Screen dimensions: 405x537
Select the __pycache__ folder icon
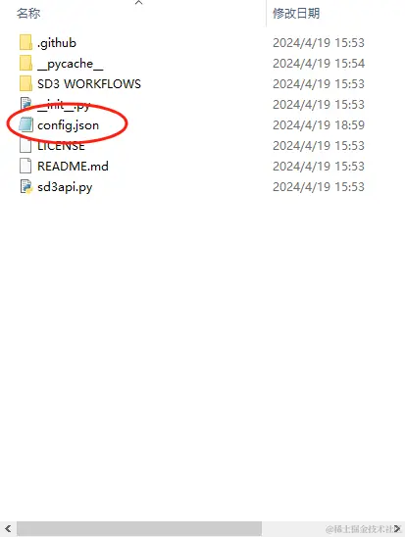pos(26,63)
